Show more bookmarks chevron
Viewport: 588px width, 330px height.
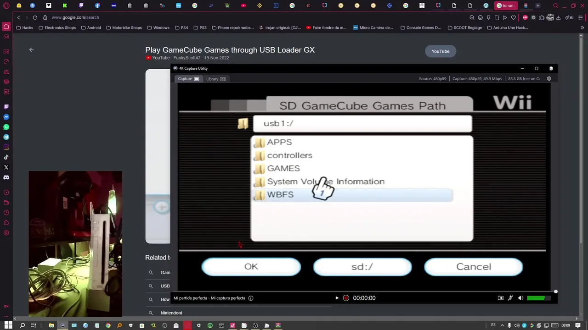click(582, 27)
